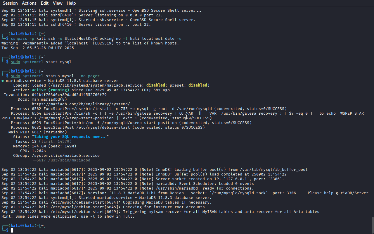Click green status dot beside mariadb.service
This screenshot has width=374, height=234.
(3, 81)
